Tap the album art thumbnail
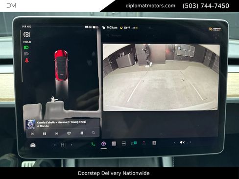Viewport: 239px width, 179px height. (x=30, y=124)
